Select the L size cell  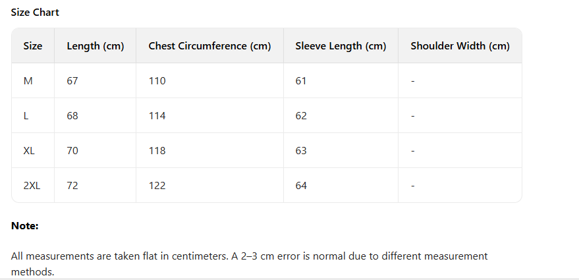pos(26,116)
